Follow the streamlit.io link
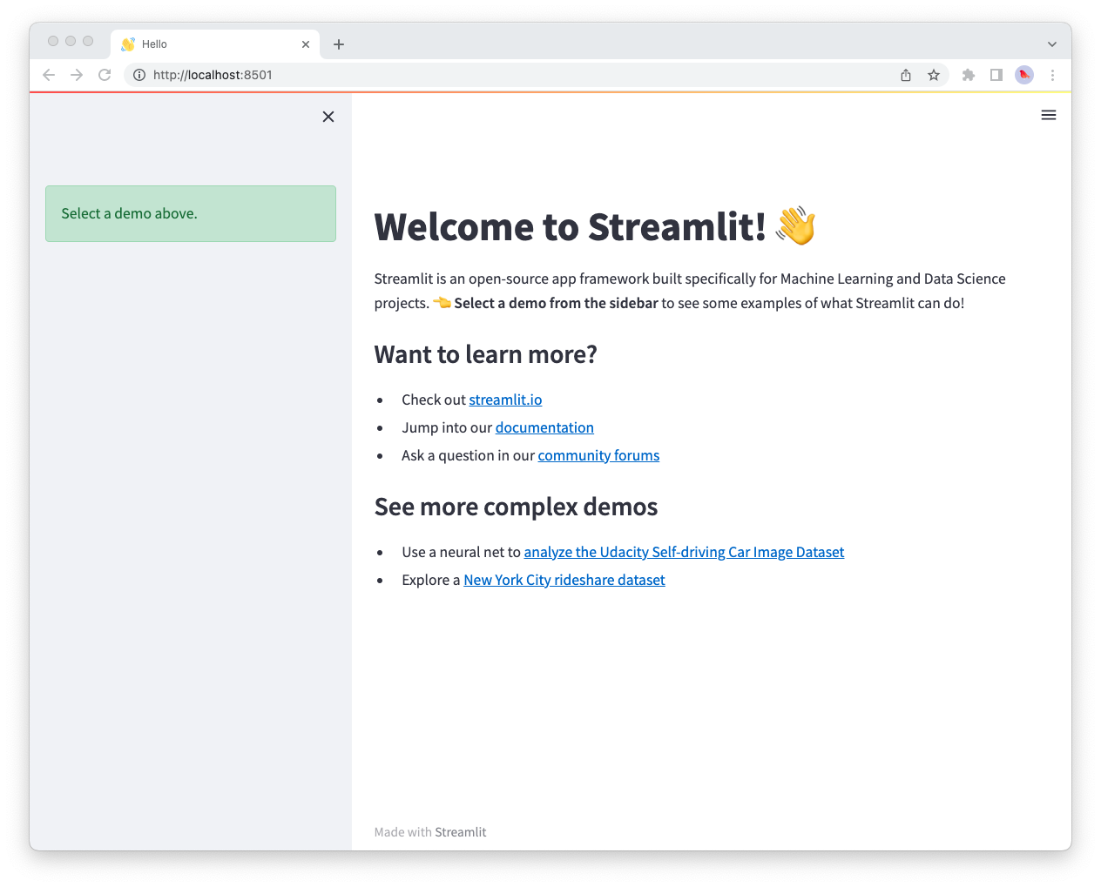The width and height of the screenshot is (1101, 887). 505,400
